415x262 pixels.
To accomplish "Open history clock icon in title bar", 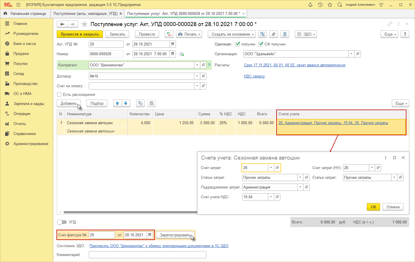I will click(320, 5).
